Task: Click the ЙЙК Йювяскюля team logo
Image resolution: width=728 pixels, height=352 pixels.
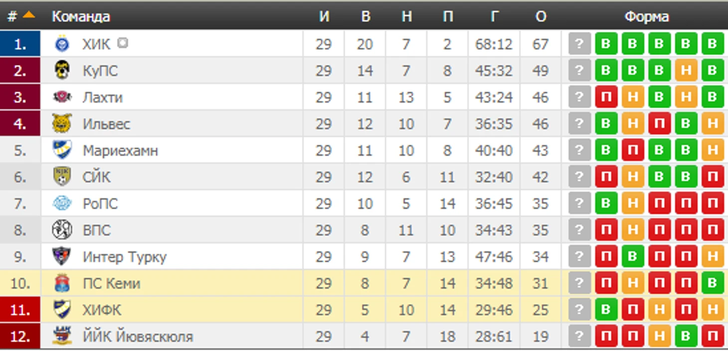Action: coord(62,336)
